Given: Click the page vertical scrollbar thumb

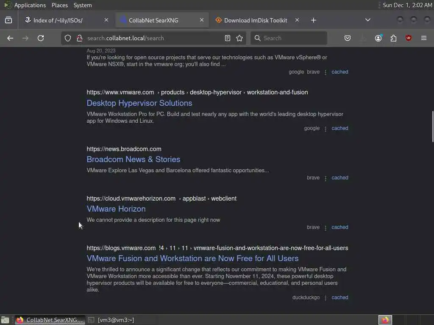Looking at the screenshot, I should pos(433,127).
